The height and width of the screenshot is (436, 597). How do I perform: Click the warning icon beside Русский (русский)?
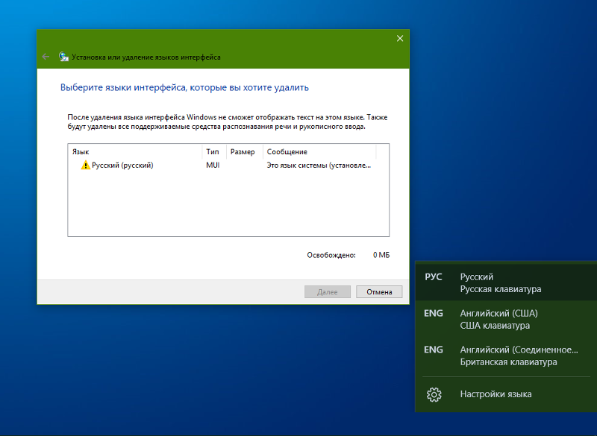(x=85, y=165)
